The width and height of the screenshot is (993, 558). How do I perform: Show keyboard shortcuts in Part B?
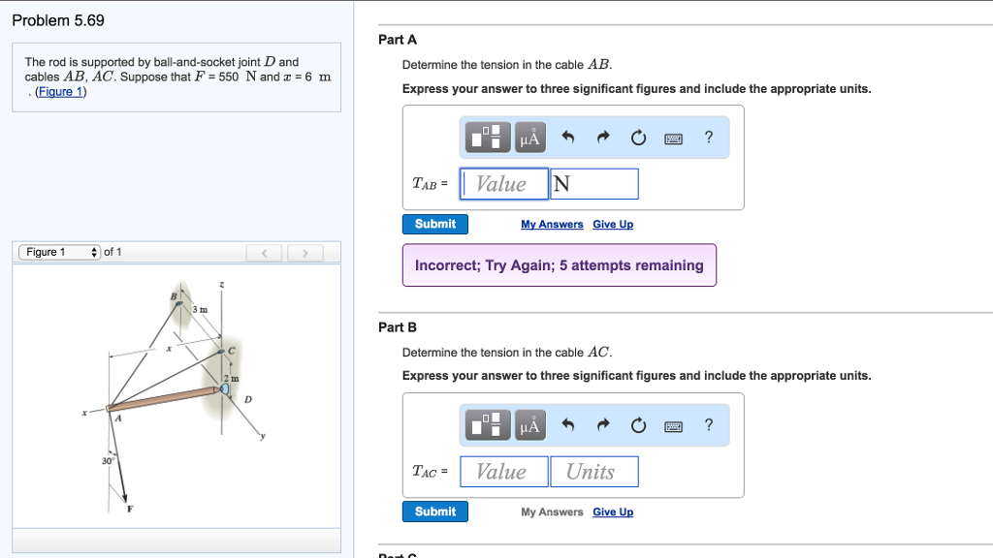tap(673, 426)
